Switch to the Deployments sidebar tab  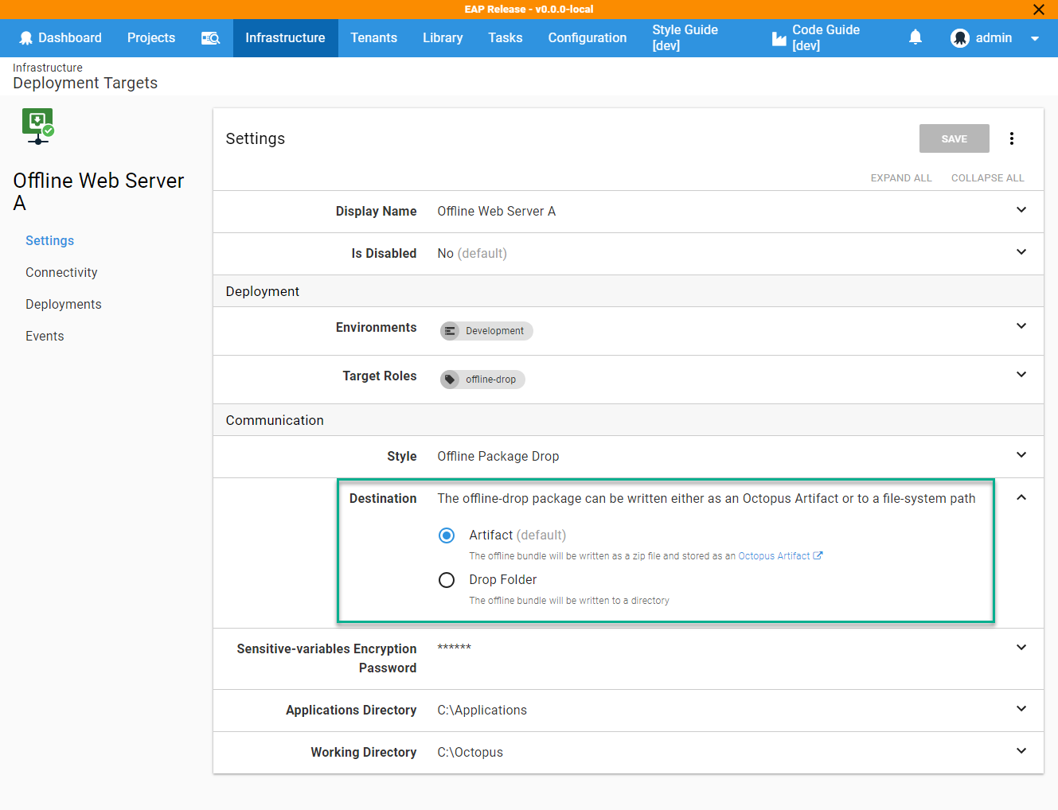click(64, 305)
